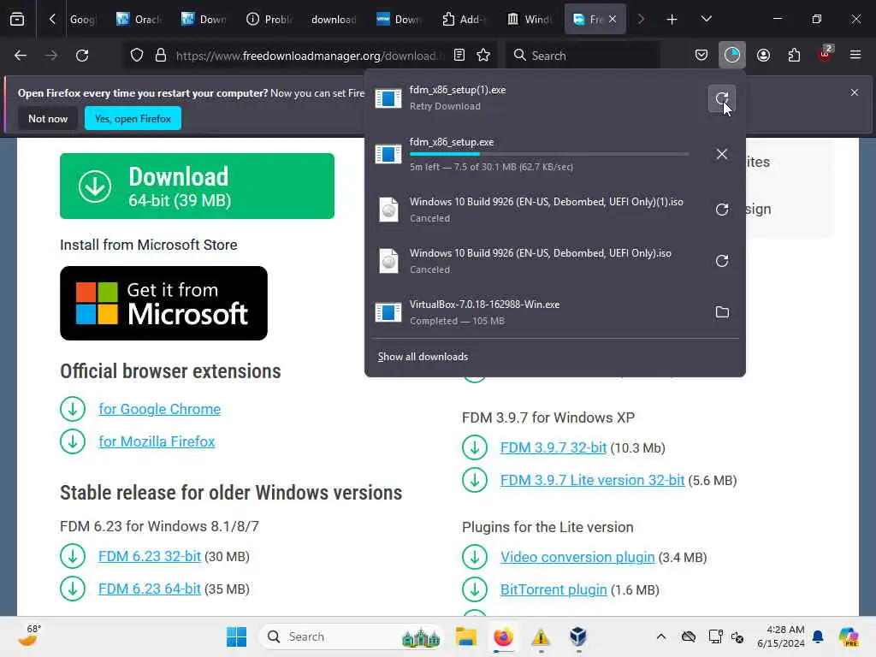Open a new tab
The image size is (876, 657).
coord(672,20)
